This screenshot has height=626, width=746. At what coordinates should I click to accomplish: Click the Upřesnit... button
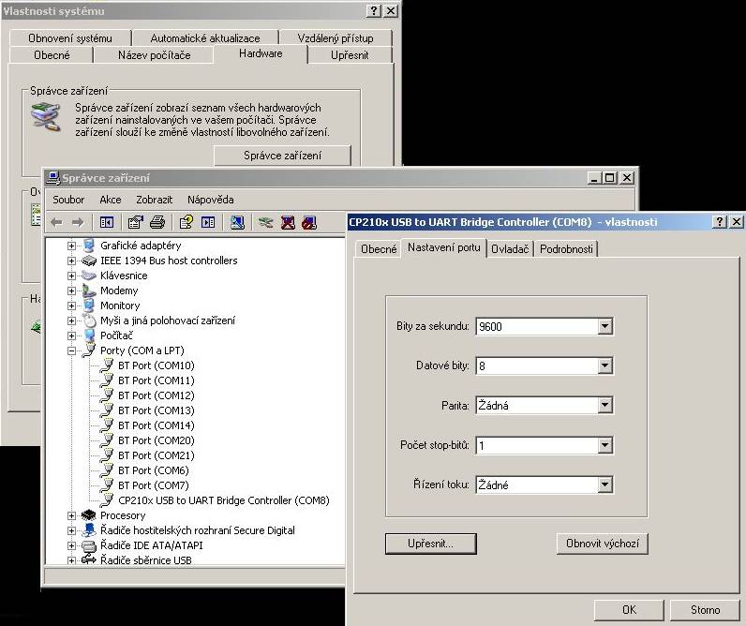(430, 544)
